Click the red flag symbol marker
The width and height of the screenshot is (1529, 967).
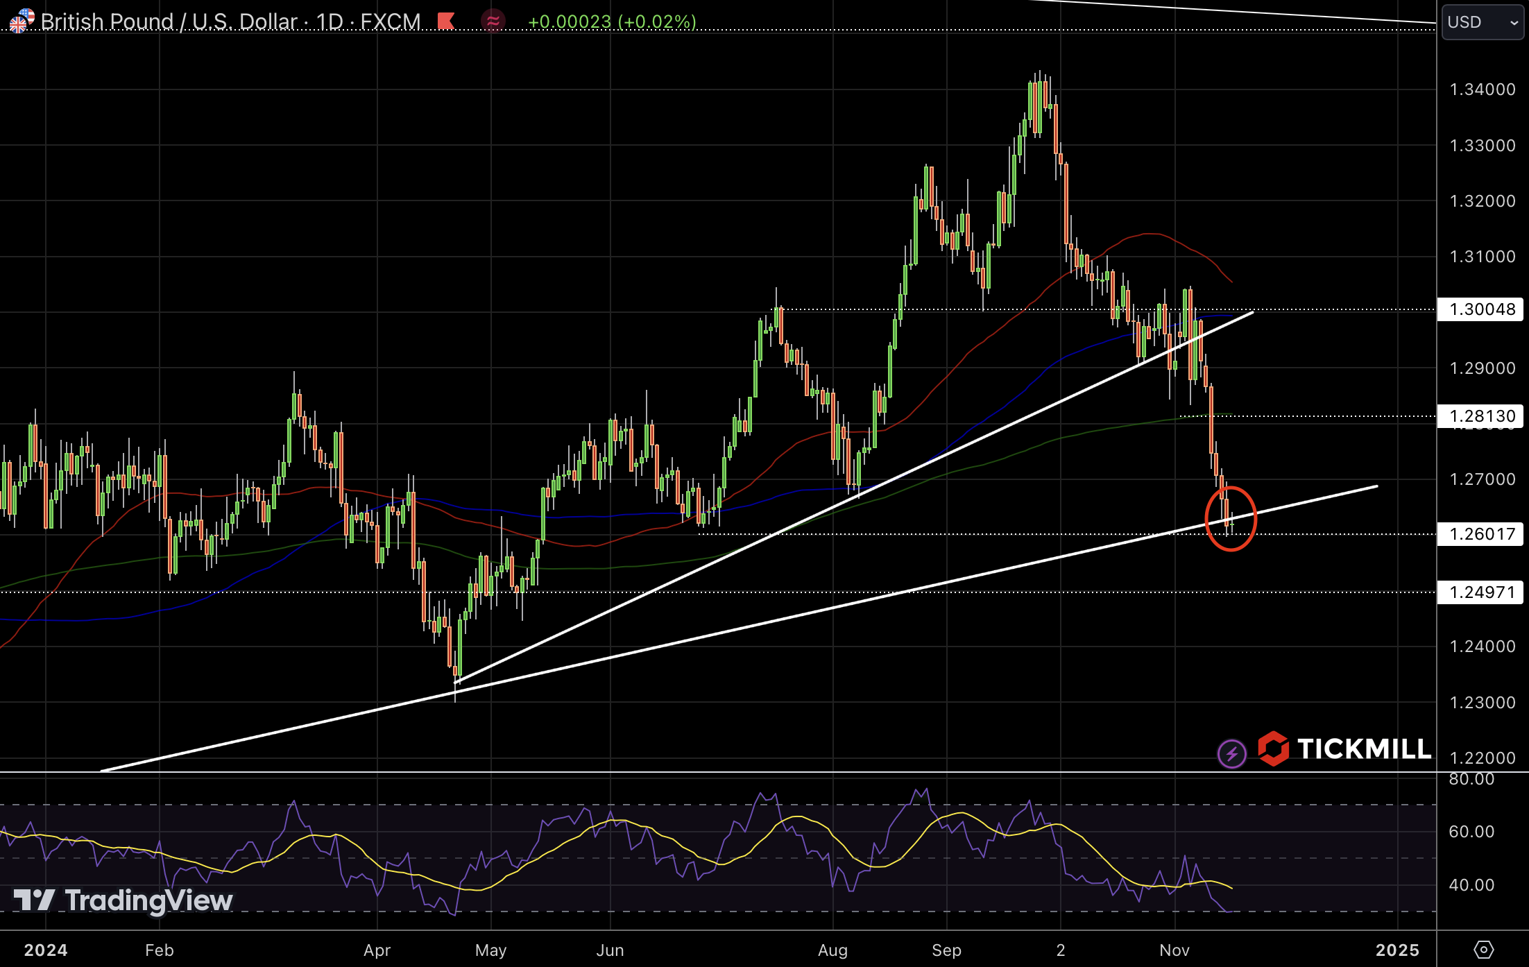click(446, 22)
